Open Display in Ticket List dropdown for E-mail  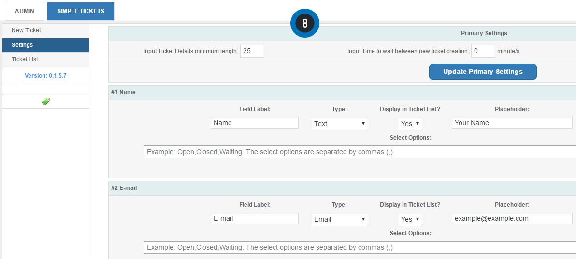(410, 219)
